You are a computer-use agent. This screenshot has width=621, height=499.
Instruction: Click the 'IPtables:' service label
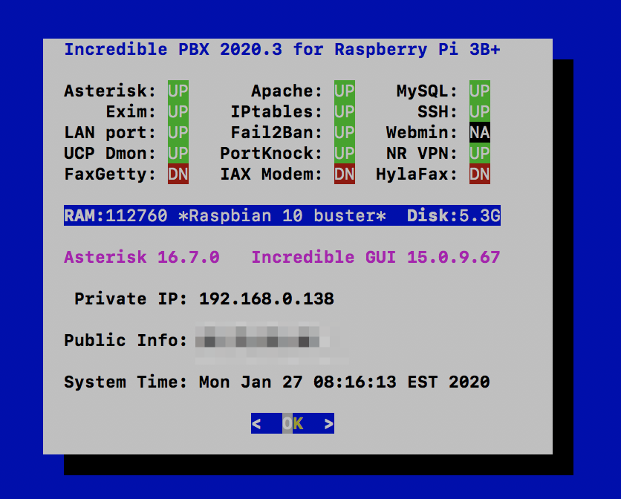coord(276,111)
